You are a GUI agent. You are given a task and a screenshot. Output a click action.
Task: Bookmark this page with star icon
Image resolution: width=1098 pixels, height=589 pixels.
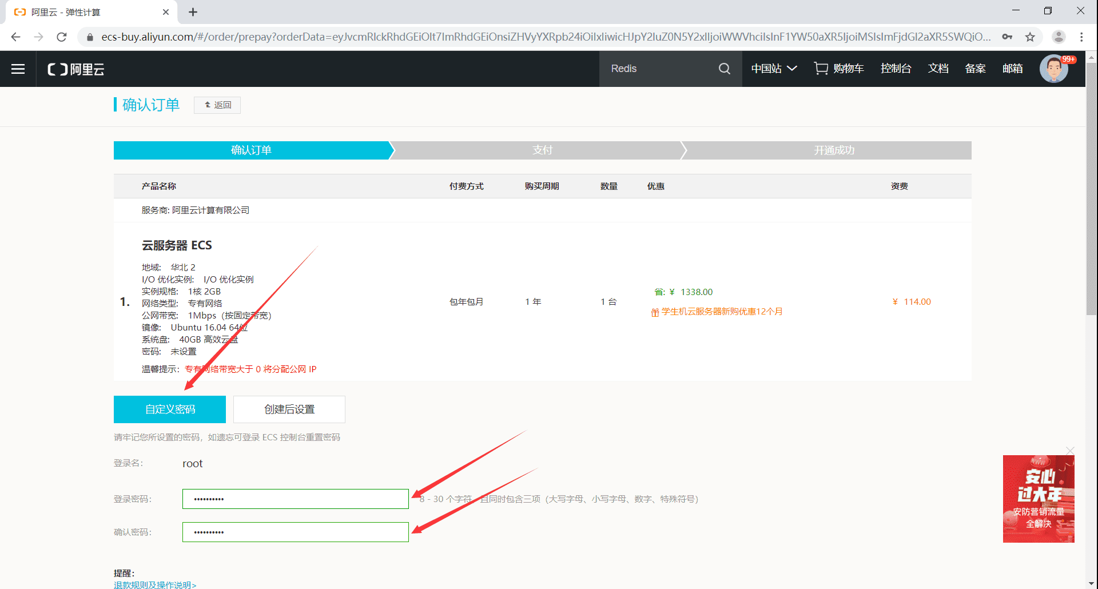1030,37
